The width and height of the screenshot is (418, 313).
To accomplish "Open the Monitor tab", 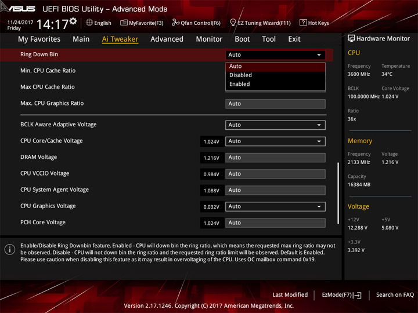I will pos(209,39).
